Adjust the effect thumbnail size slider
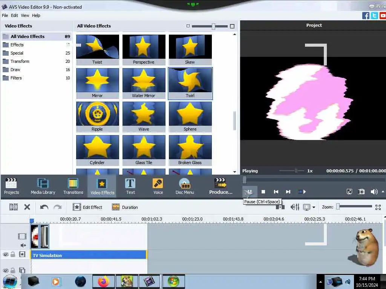Viewport: 386px width, 289px height. click(x=213, y=26)
